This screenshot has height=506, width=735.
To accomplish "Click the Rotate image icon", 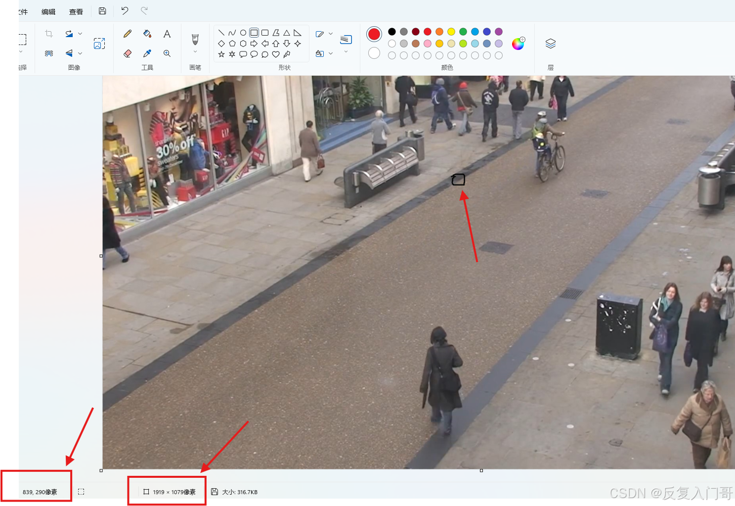I will click(69, 34).
